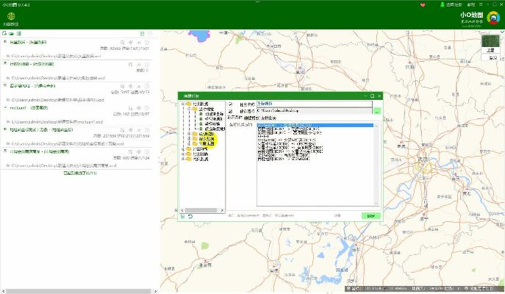Toggle the task name checkbox in dialog

[x=230, y=104]
